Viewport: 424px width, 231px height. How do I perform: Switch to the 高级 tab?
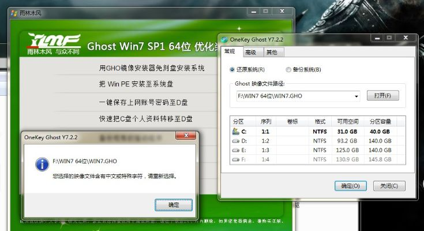tap(250, 53)
